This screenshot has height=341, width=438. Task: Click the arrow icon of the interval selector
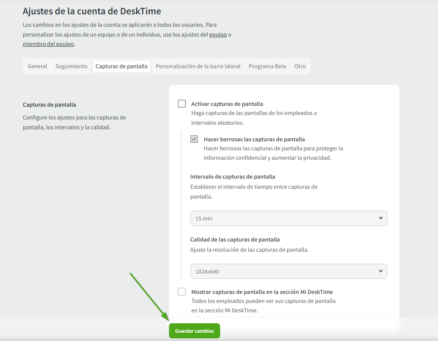pyautogui.click(x=380, y=218)
